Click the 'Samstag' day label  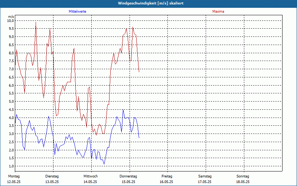205,176
